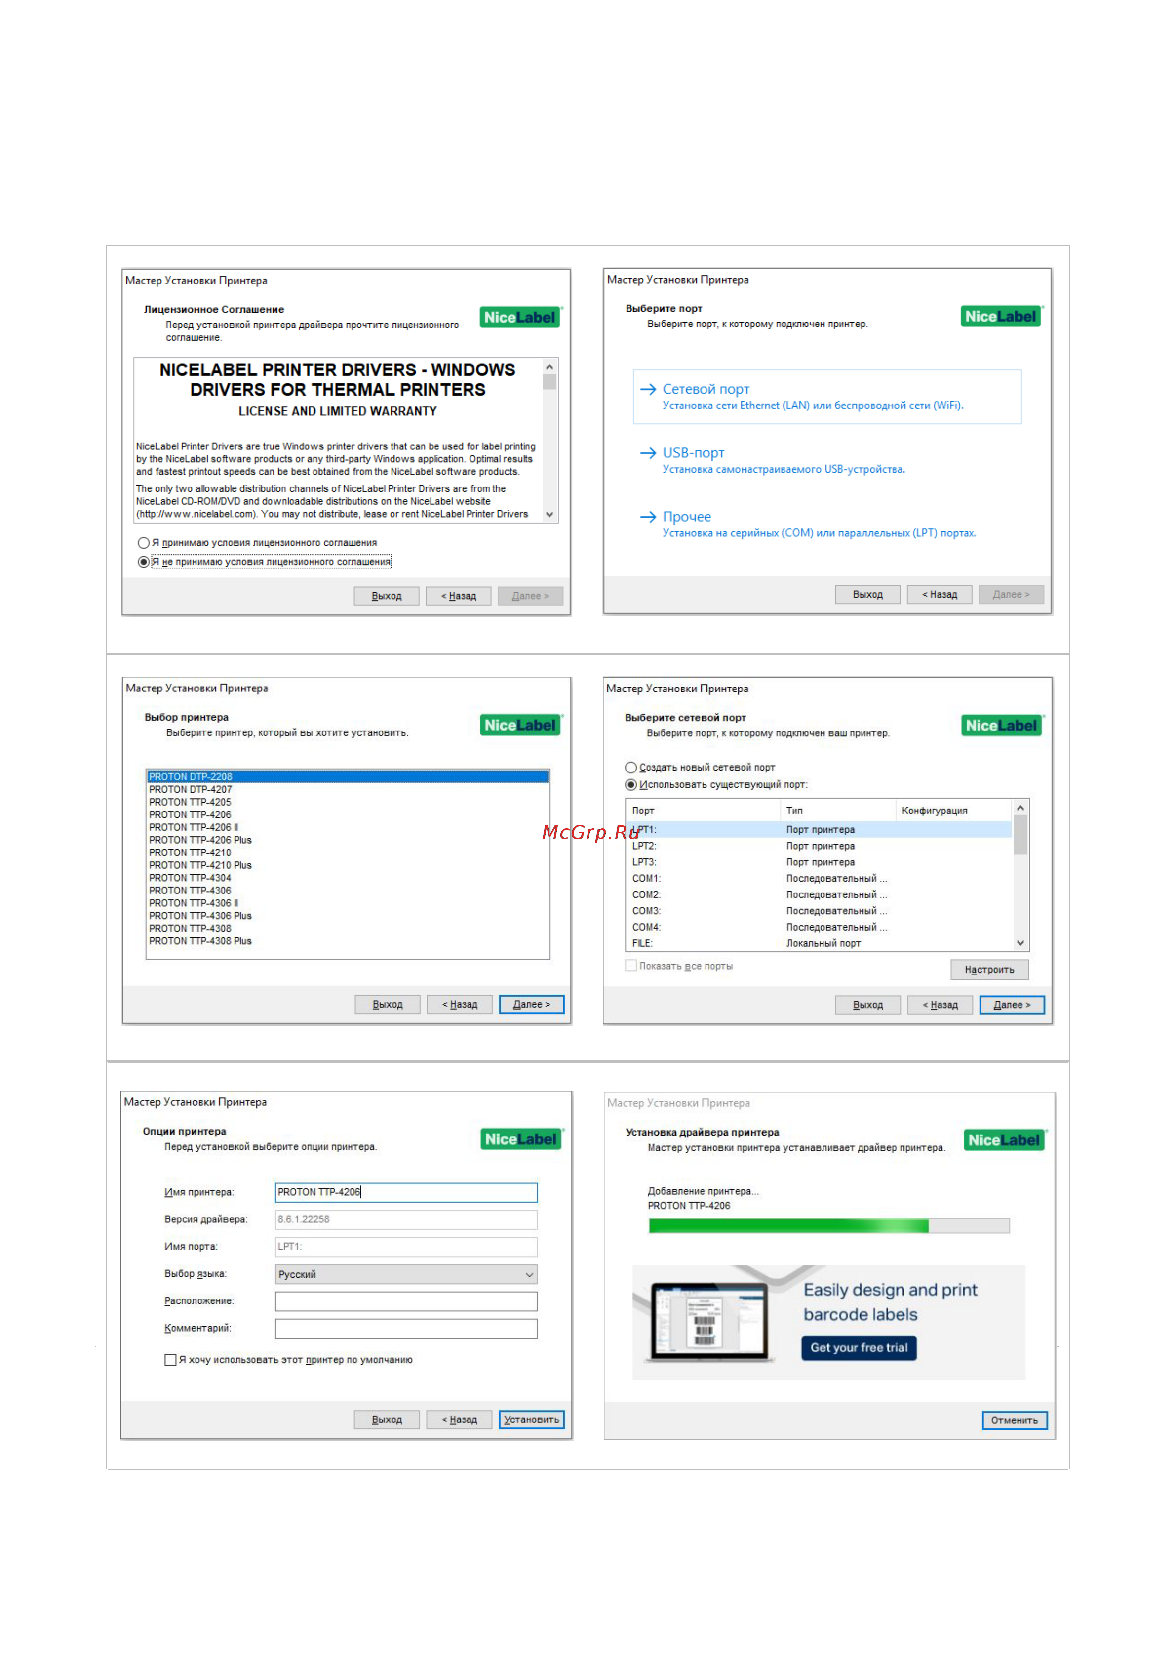Click Далее in Выберите сетевой порт dialog
Screen dimensions: 1176x1664
[1012, 1005]
